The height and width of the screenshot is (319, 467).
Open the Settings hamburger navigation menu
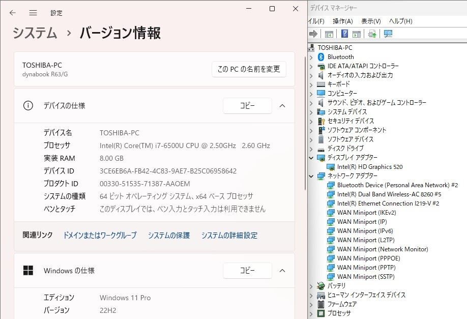pos(33,13)
